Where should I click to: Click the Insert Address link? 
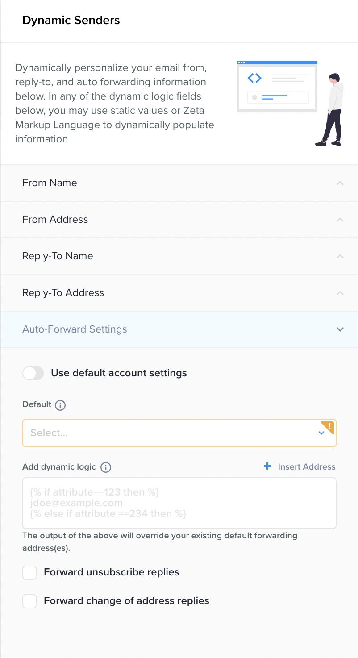[x=306, y=467]
